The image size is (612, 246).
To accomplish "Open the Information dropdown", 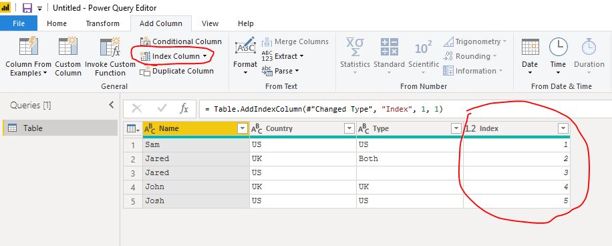I will pos(472,71).
